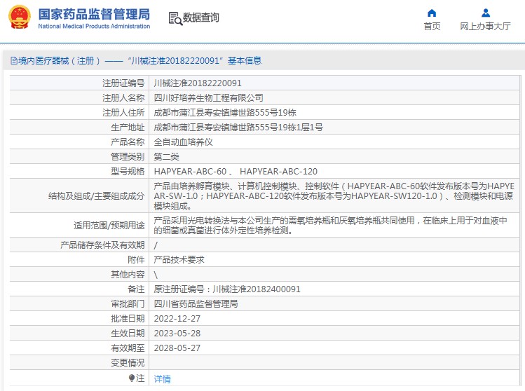Select approval date 2022-12-27
This screenshot has height=391, width=525.
click(177, 319)
